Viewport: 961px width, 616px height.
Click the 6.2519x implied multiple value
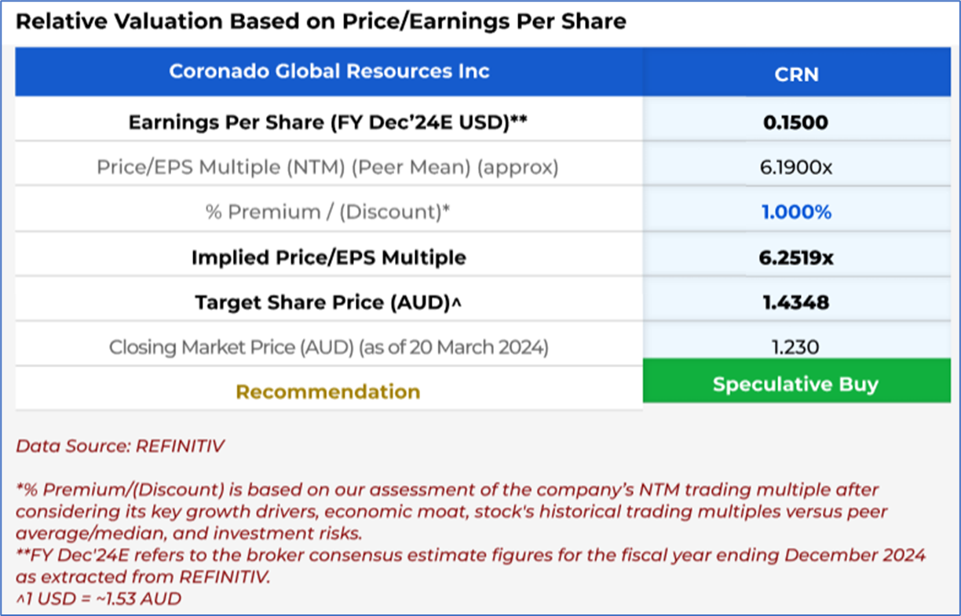pos(796,257)
